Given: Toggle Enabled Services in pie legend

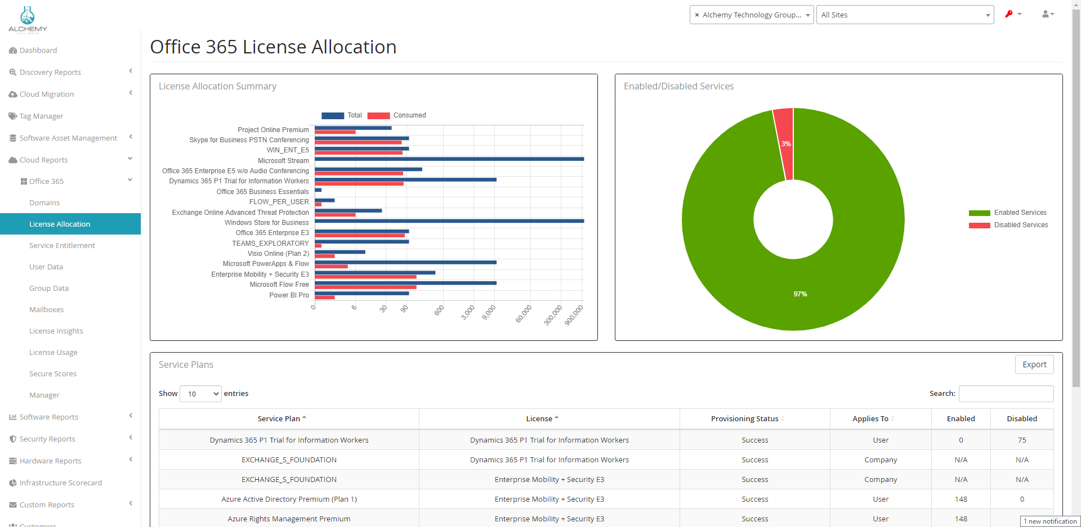Looking at the screenshot, I should (x=1007, y=213).
